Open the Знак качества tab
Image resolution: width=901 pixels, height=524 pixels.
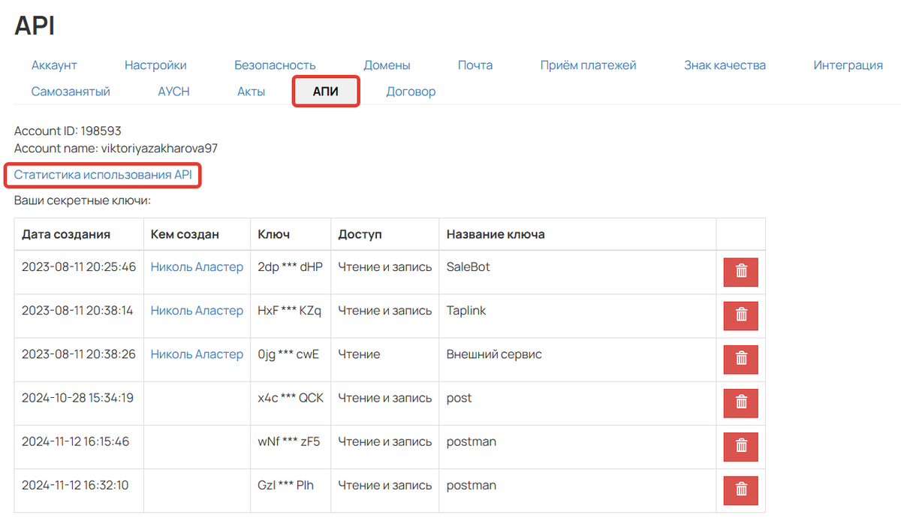[725, 65]
